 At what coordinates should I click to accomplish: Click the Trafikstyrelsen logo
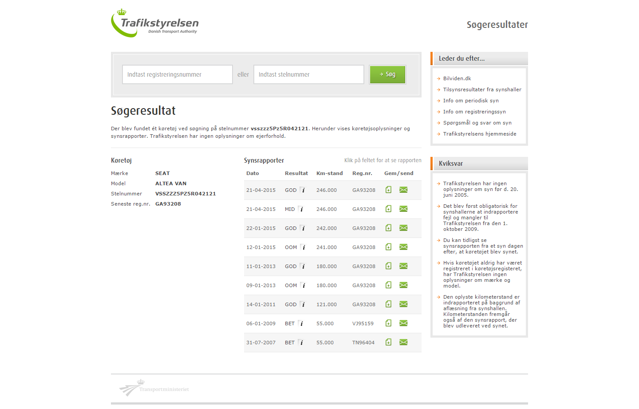point(155,23)
